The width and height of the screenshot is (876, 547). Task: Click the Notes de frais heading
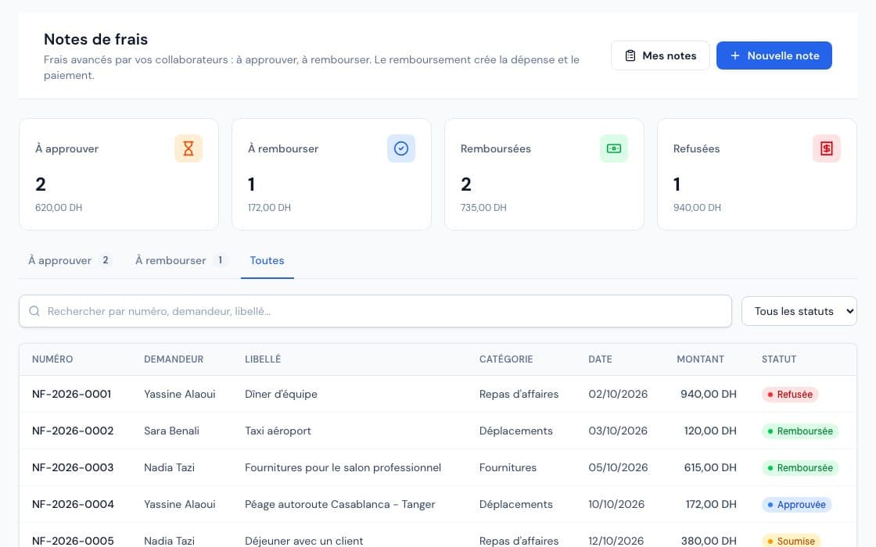click(95, 39)
